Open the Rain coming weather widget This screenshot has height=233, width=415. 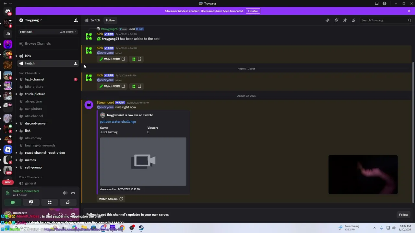tap(349, 228)
